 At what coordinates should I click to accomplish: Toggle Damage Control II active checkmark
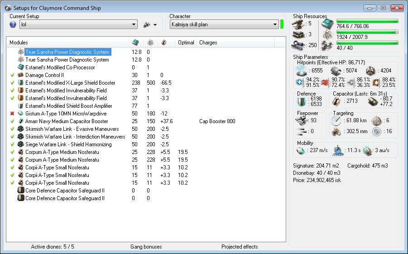[x=12, y=75]
